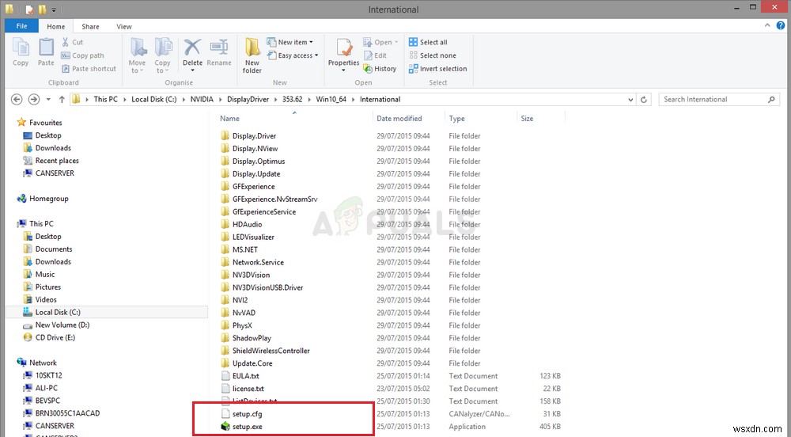Sort by the Date modified column header

pos(399,119)
